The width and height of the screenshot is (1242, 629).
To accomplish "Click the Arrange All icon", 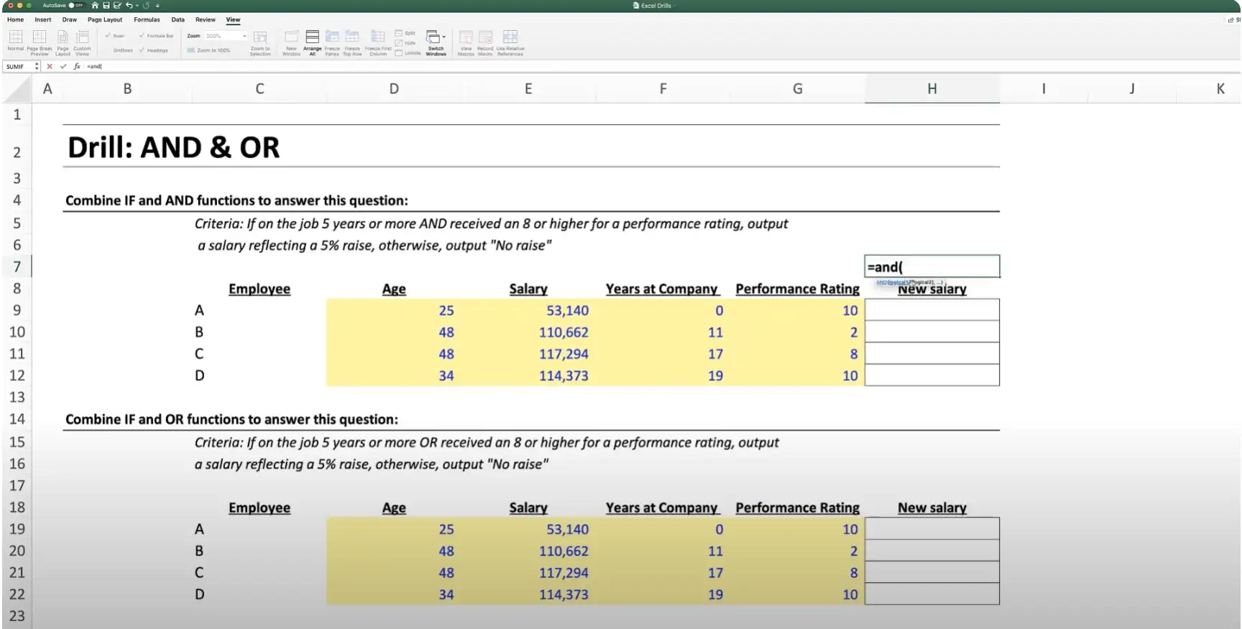I will 312,39.
